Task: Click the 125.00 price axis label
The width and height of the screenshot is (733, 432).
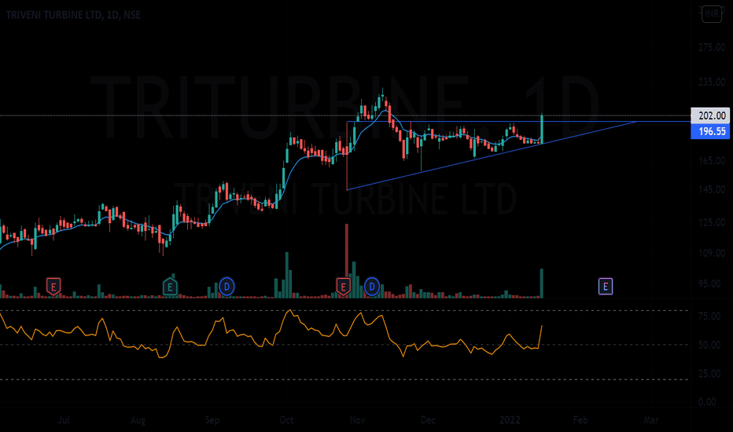Action: 712,223
